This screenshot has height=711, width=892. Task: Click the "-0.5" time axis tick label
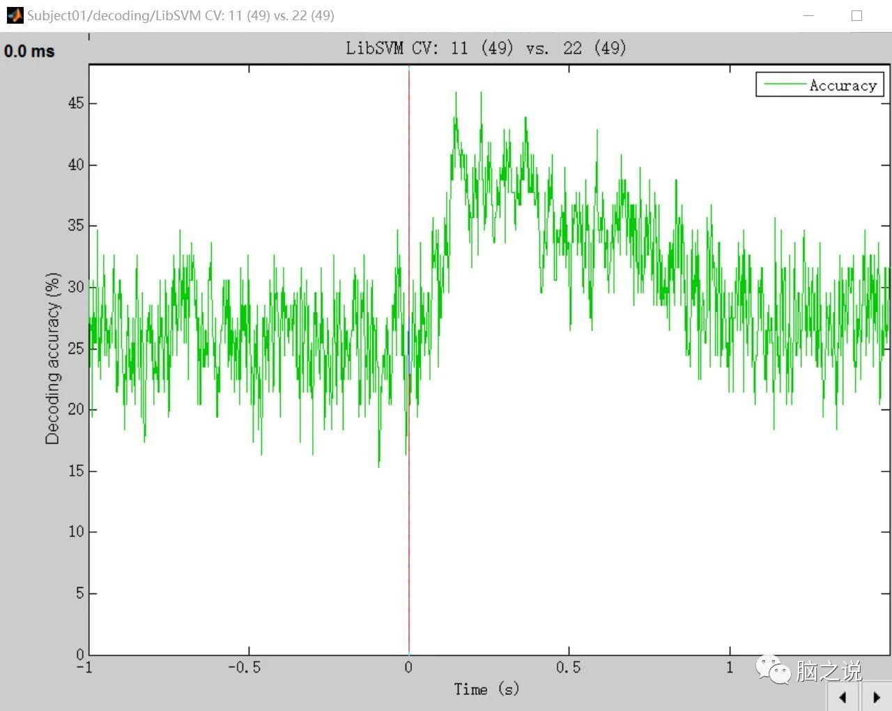245,667
